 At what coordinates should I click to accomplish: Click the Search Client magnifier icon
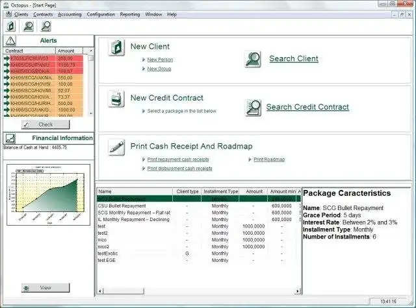(x=253, y=59)
